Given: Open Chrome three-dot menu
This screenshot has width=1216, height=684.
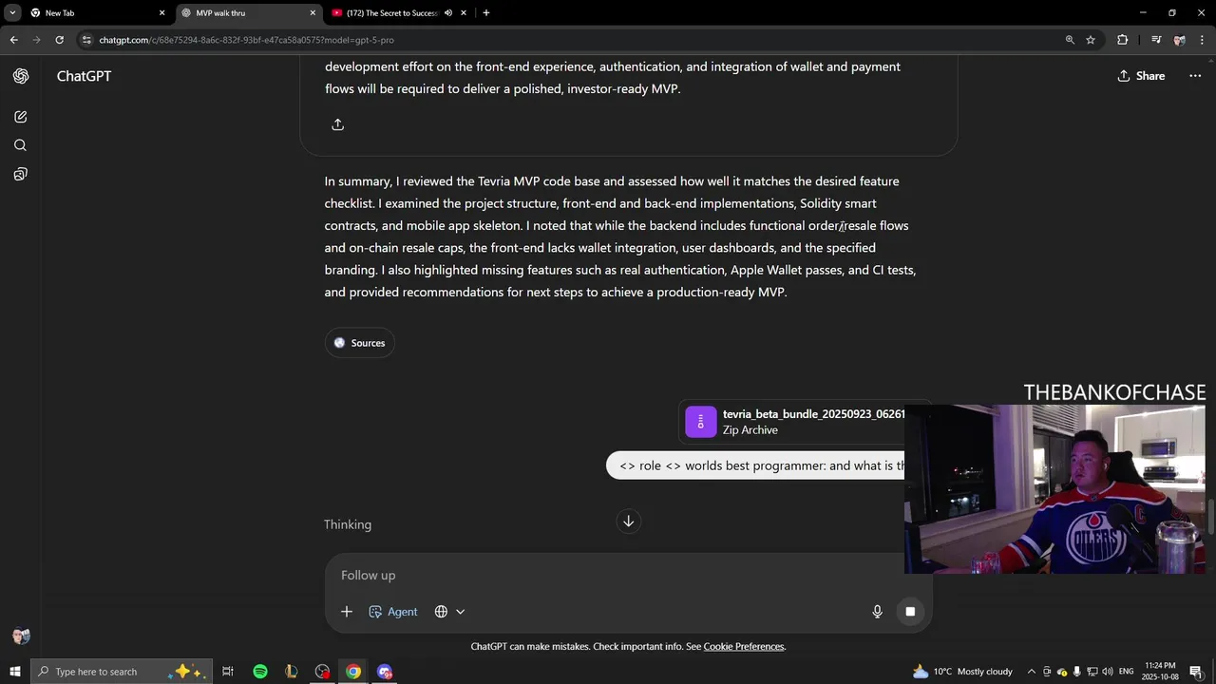Looking at the screenshot, I should tap(1202, 40).
